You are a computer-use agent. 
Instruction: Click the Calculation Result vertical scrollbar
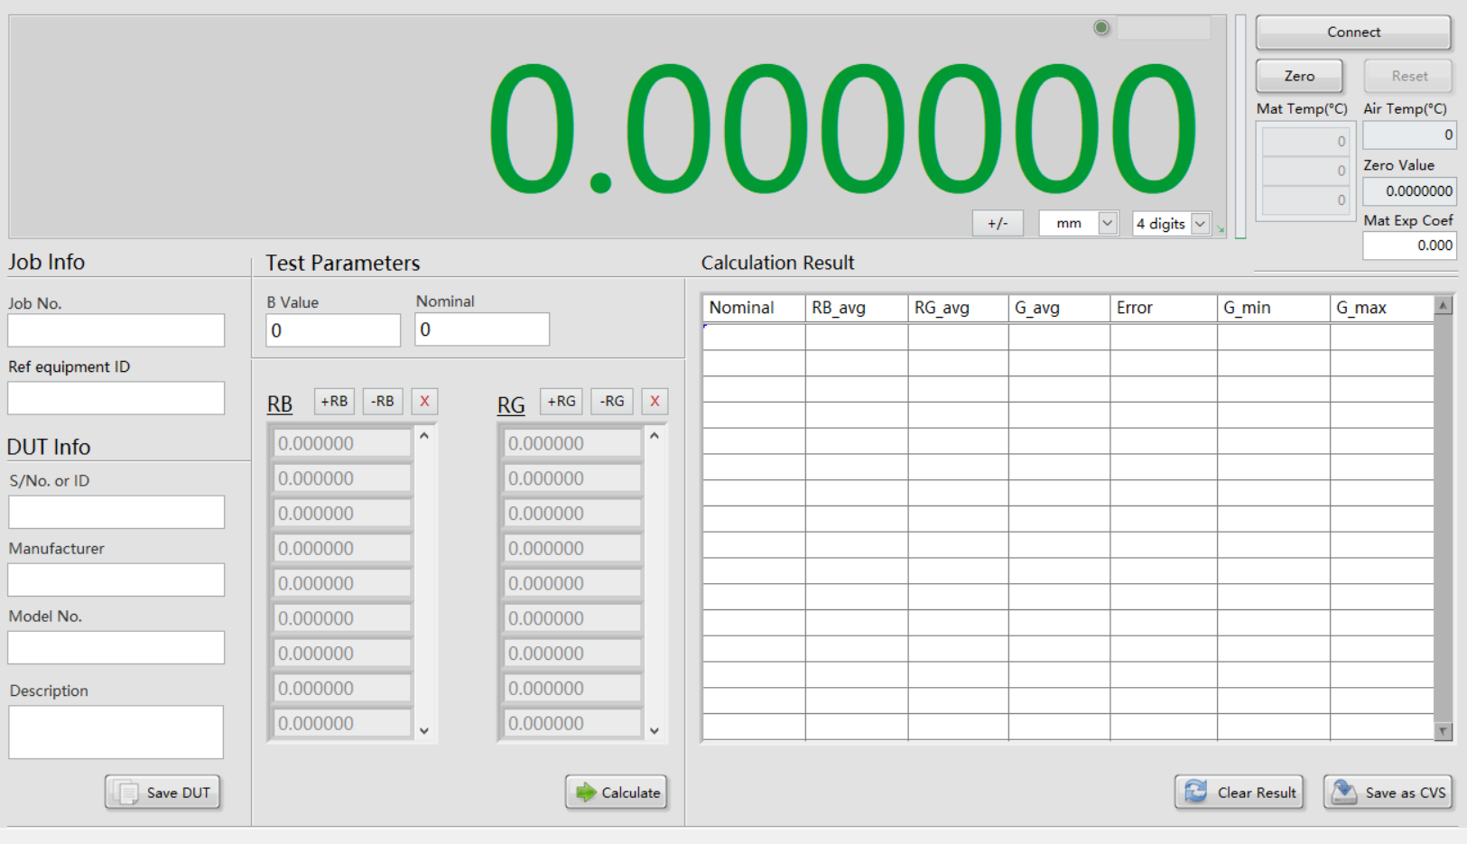click(x=1443, y=518)
